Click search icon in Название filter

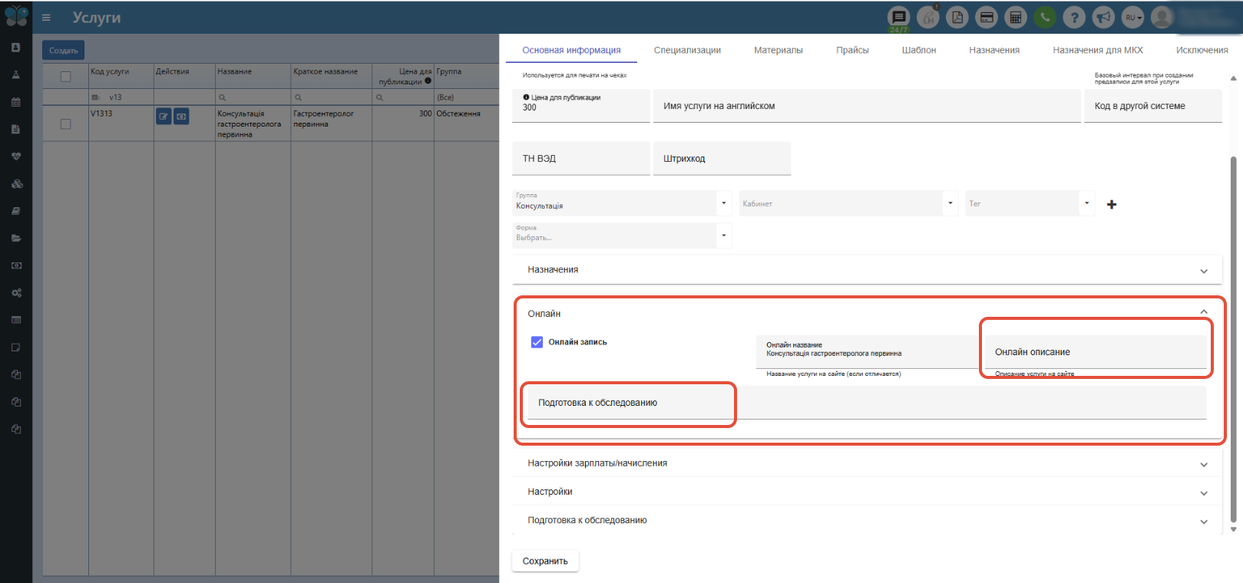[222, 97]
